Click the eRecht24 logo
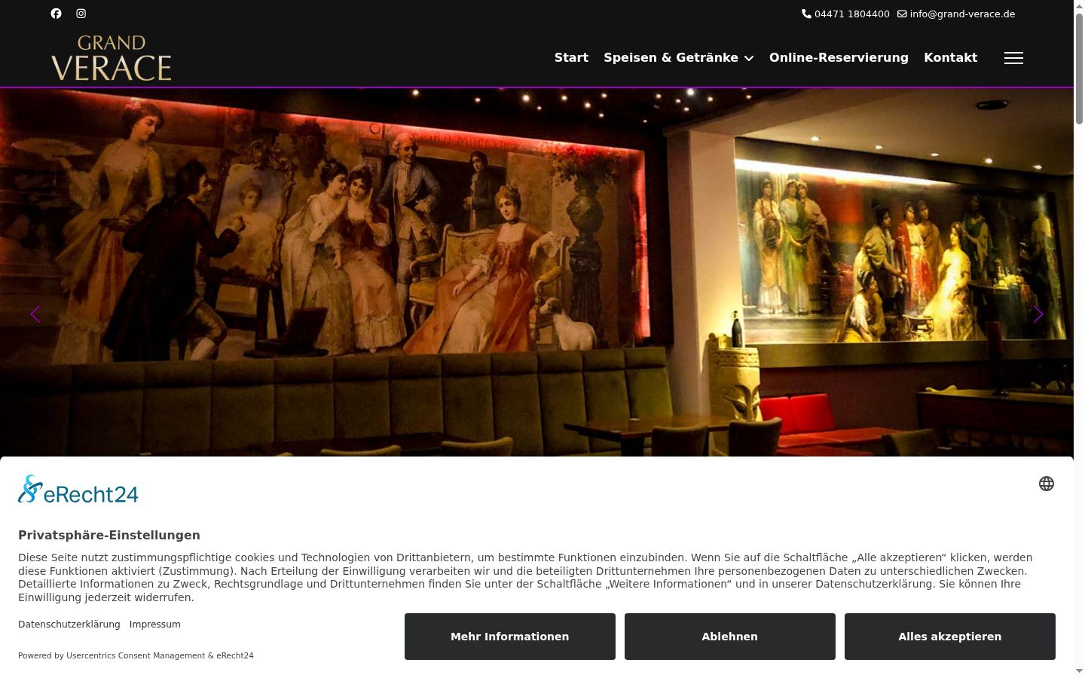 78,490
